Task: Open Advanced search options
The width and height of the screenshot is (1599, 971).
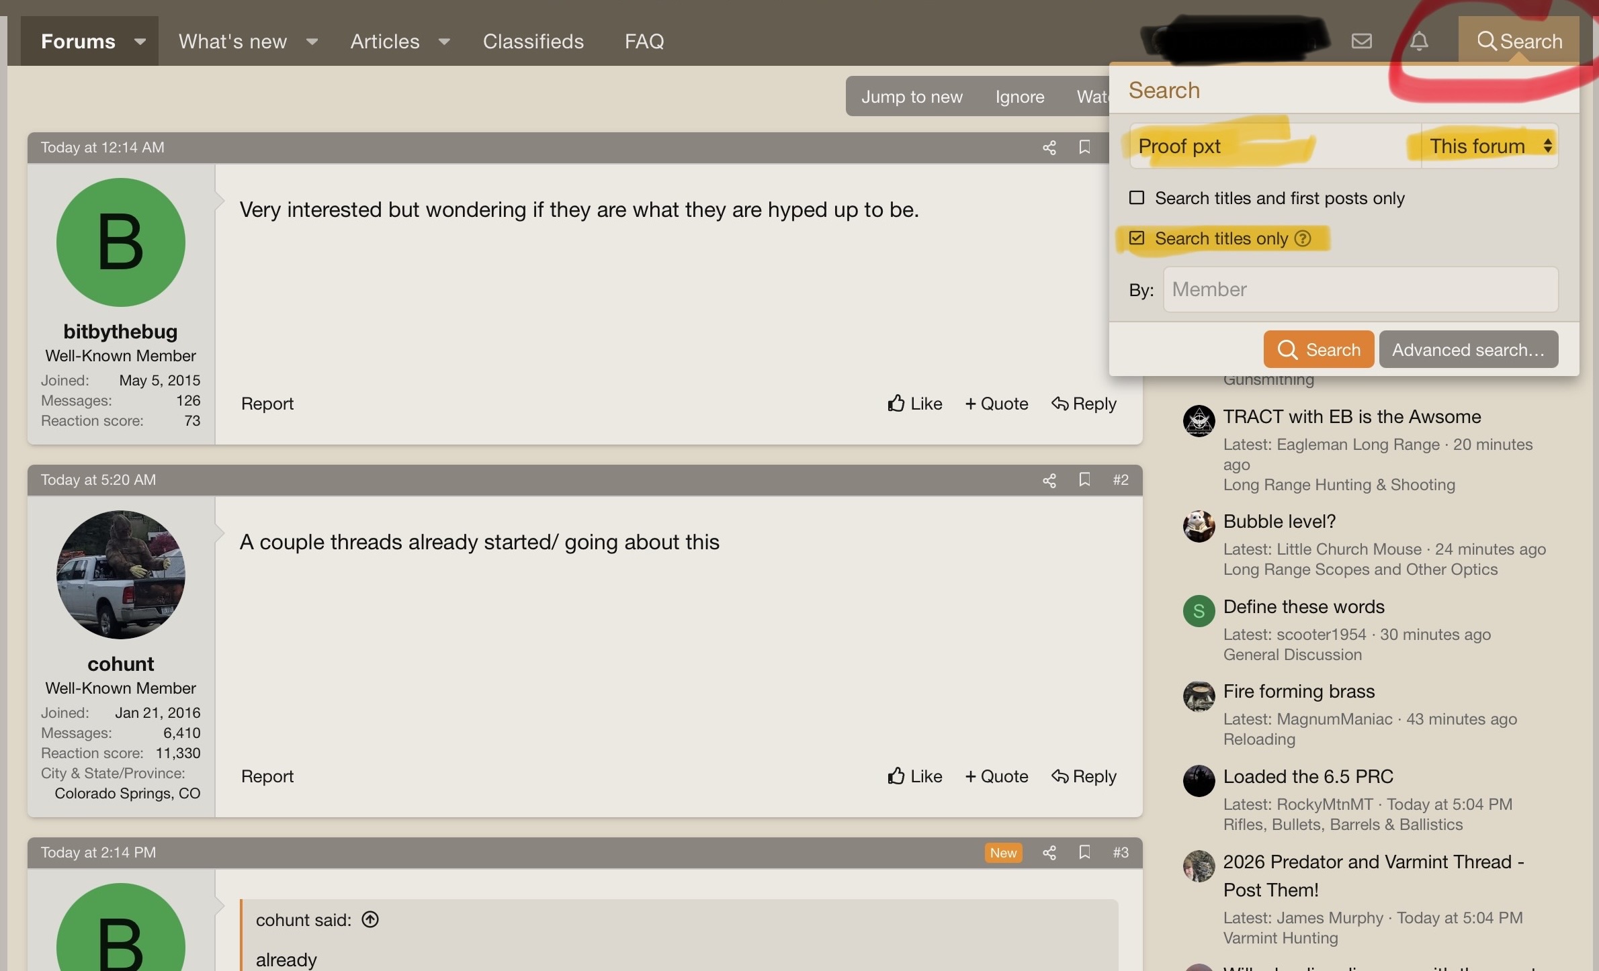Action: (1469, 349)
